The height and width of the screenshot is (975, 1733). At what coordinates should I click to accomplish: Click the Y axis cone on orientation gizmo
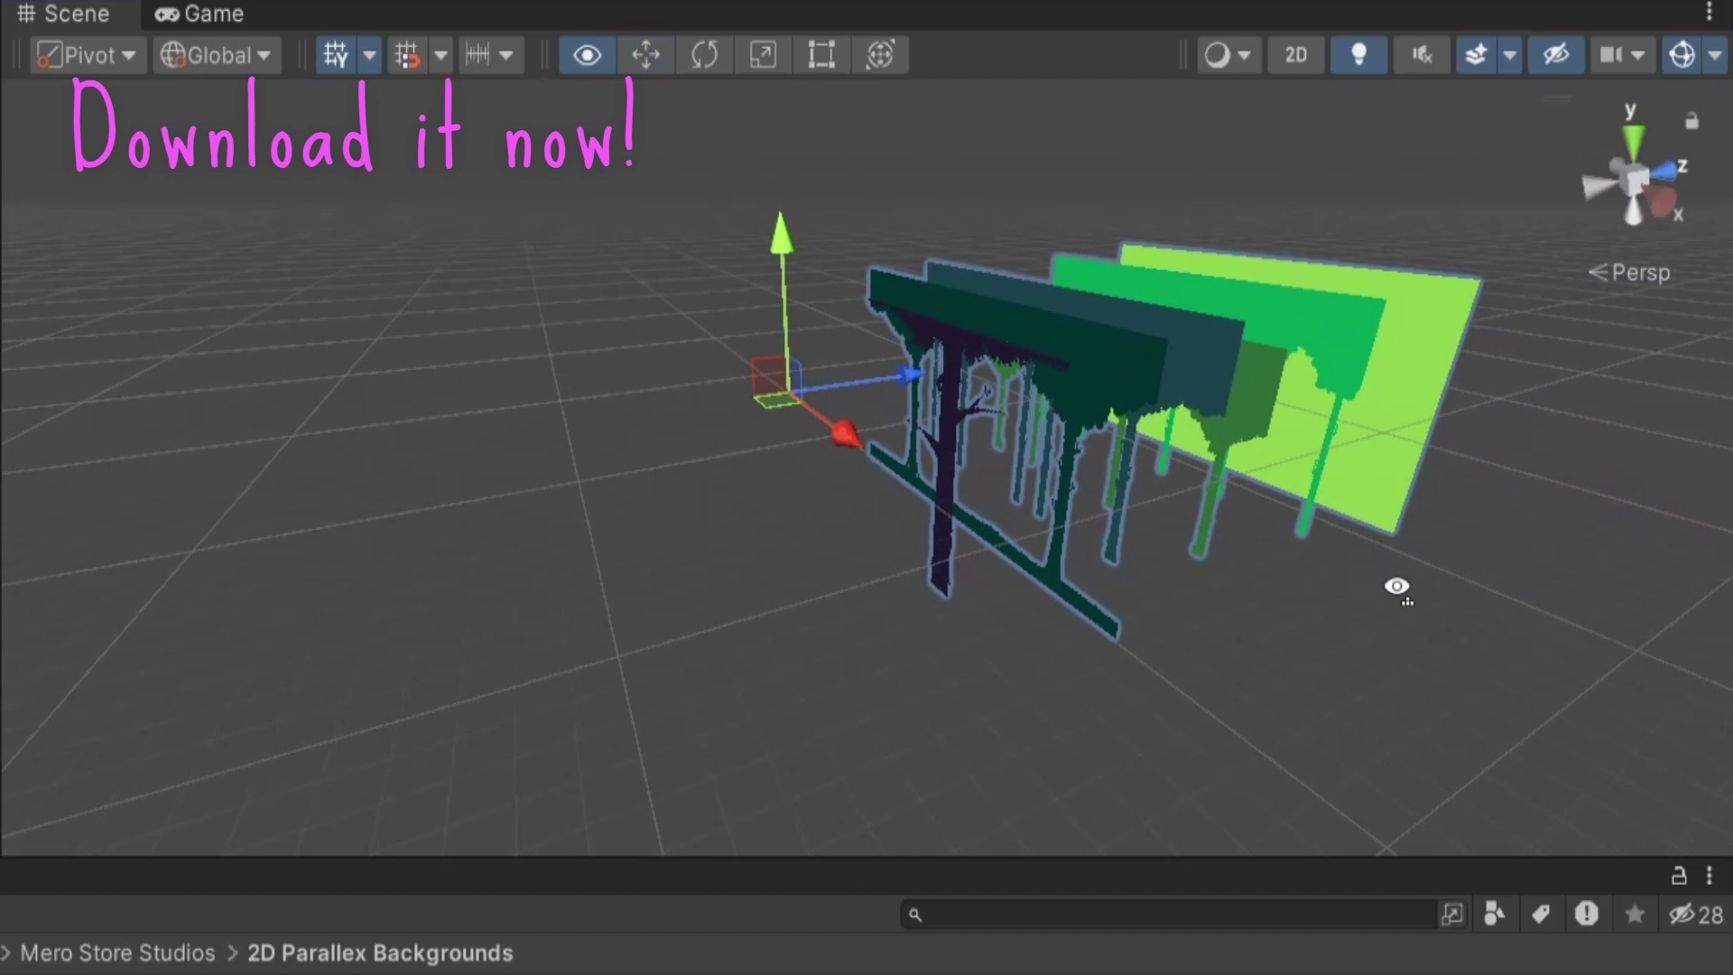tap(1634, 143)
